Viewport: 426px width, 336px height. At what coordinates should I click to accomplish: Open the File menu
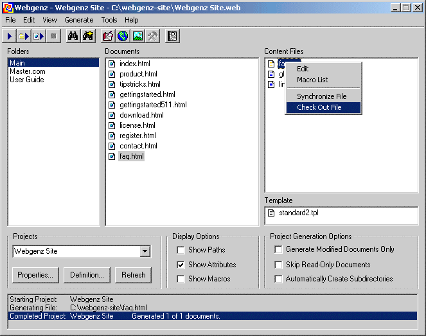pos(10,20)
